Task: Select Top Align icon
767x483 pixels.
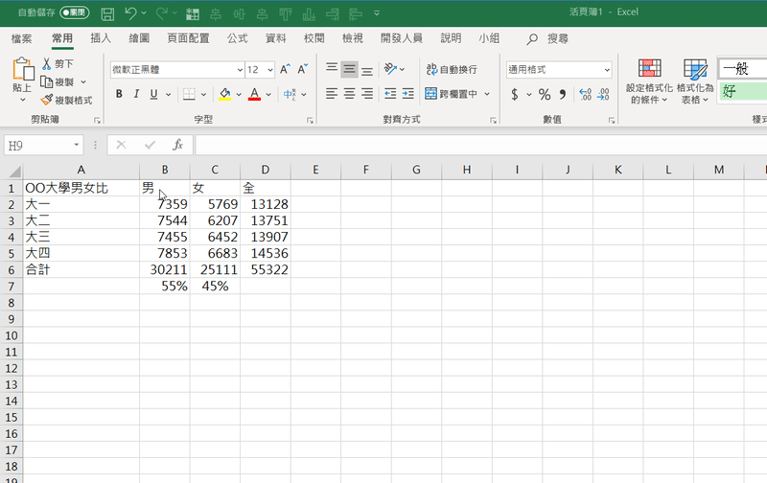Action: [x=332, y=69]
